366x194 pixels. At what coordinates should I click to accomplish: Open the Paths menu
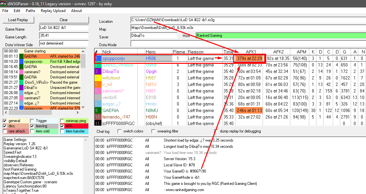(x=30, y=11)
